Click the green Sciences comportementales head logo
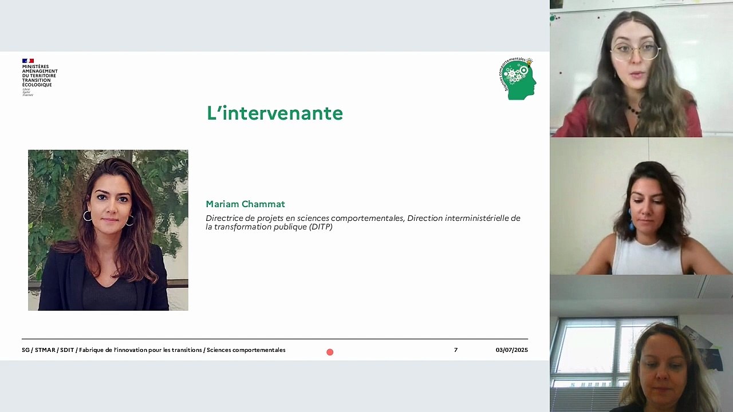Image resolution: width=733 pixels, height=412 pixels. coord(518,78)
